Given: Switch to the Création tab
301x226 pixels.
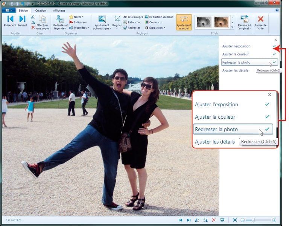Looking at the screenshot, I should [x=41, y=11].
